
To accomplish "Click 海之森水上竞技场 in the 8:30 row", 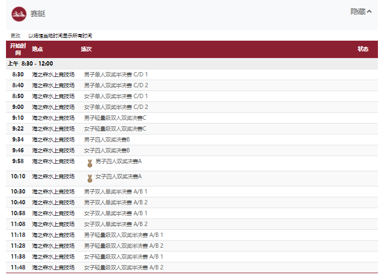I will coord(53,74).
